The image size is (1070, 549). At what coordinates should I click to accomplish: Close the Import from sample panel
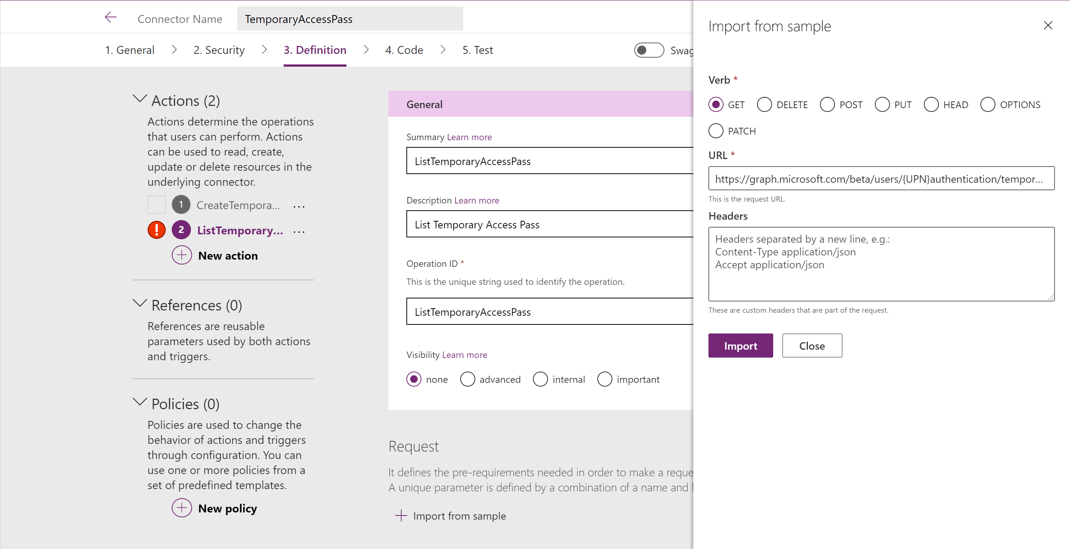coord(1047,26)
